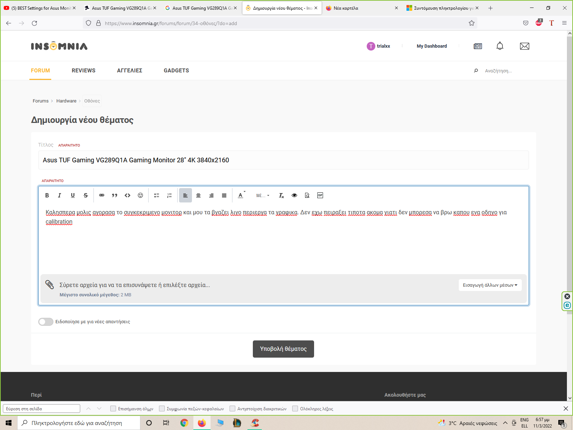The width and height of the screenshot is (573, 430).
Task: Insert a quote block
Action: pos(115,195)
